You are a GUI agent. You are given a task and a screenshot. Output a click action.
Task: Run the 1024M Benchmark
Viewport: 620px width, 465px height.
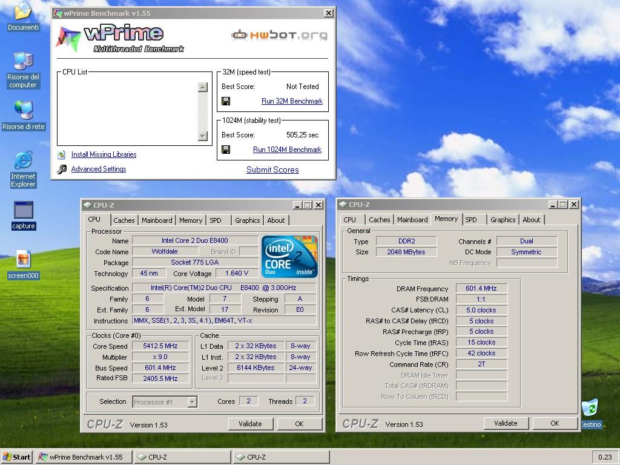point(287,150)
